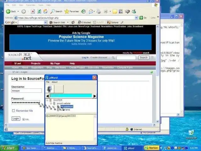201x151 pixels.
Task: Collapse the MASTER tree node
Action: [x=47, y=100]
